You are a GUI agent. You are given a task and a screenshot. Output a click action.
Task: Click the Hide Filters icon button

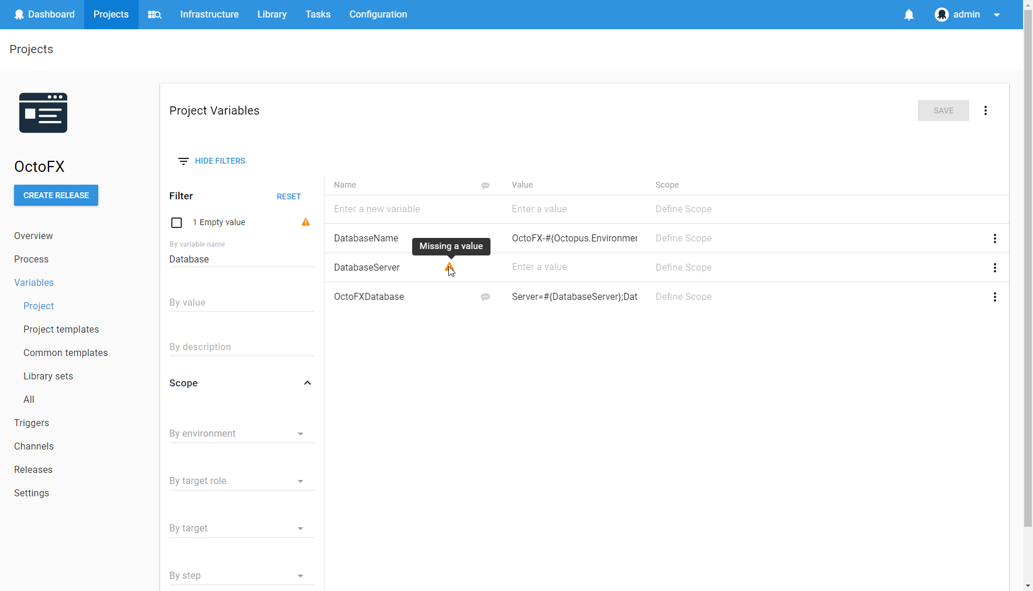pos(184,161)
